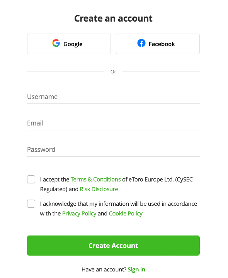Click the blue Facebook f logo
The image size is (228, 278).
click(141, 43)
